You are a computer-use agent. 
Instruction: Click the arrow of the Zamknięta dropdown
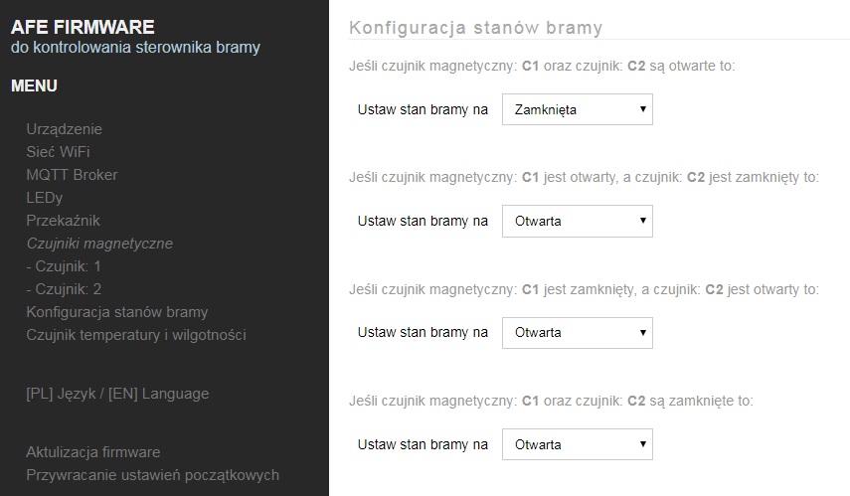643,109
